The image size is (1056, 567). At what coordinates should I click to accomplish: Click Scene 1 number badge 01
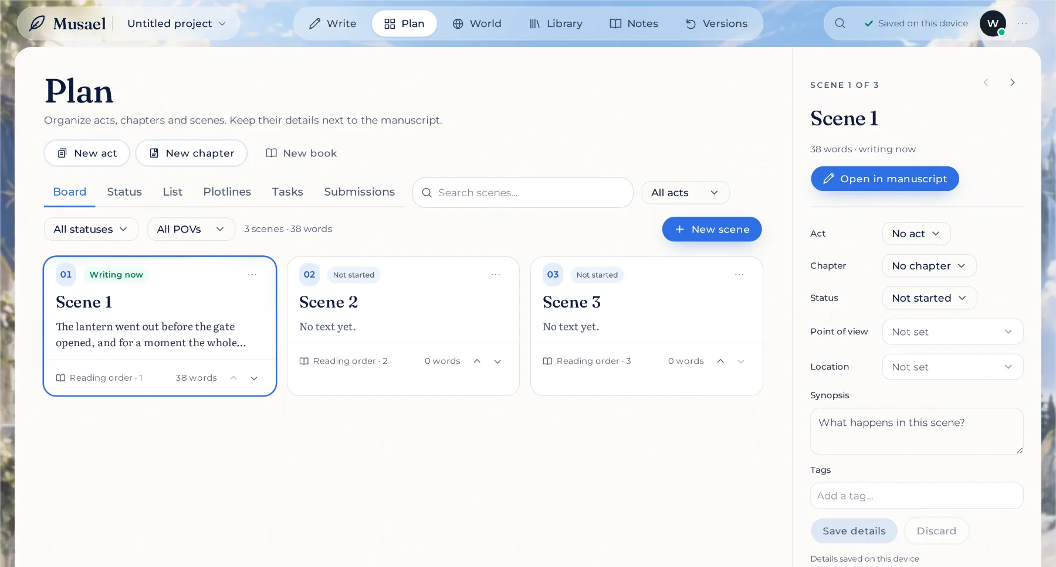point(66,275)
